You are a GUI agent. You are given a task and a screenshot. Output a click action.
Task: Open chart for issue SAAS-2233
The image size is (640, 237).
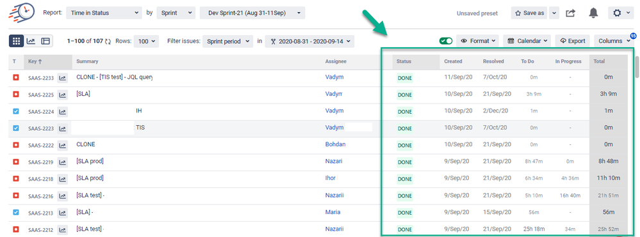coord(62,78)
